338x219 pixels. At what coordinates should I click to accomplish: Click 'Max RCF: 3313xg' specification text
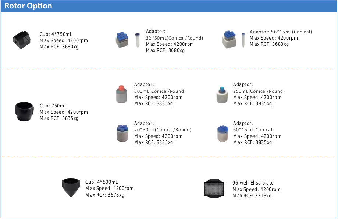click(x=252, y=196)
